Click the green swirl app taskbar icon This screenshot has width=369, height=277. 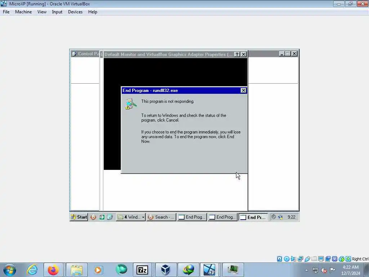coord(121,270)
